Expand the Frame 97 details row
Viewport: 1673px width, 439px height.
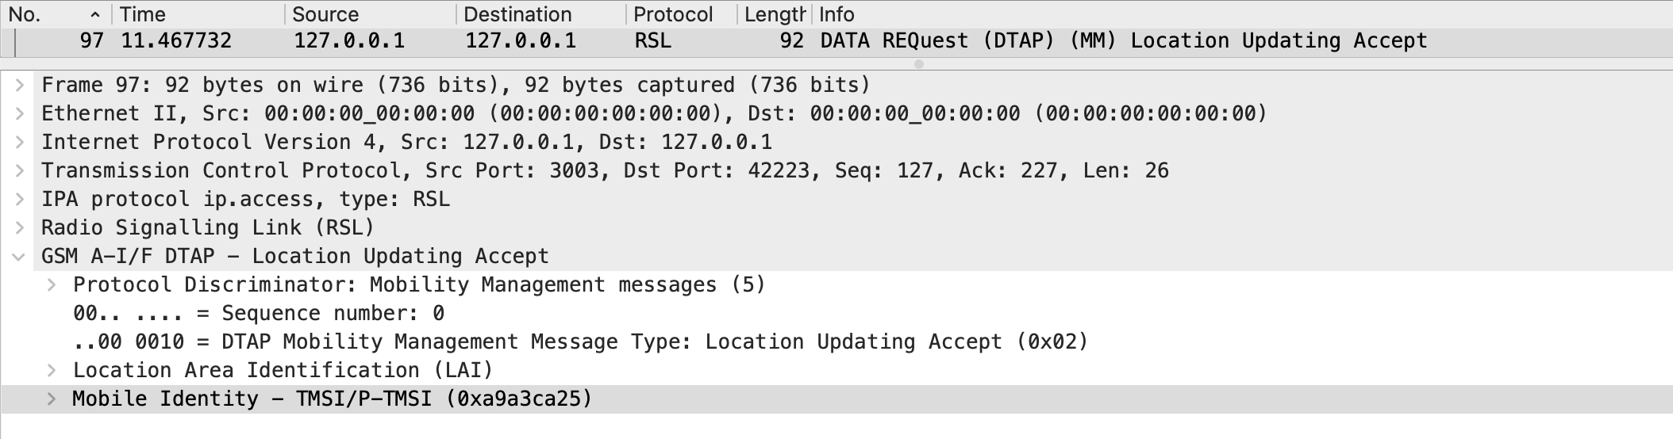[x=20, y=85]
